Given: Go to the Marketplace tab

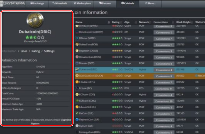Looking at the screenshot, I should pyautogui.click(x=82, y=3).
